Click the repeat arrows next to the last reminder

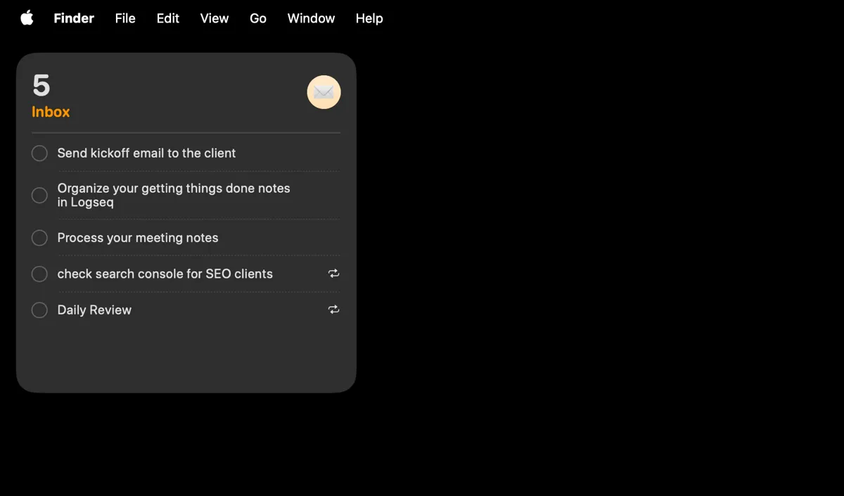point(333,310)
